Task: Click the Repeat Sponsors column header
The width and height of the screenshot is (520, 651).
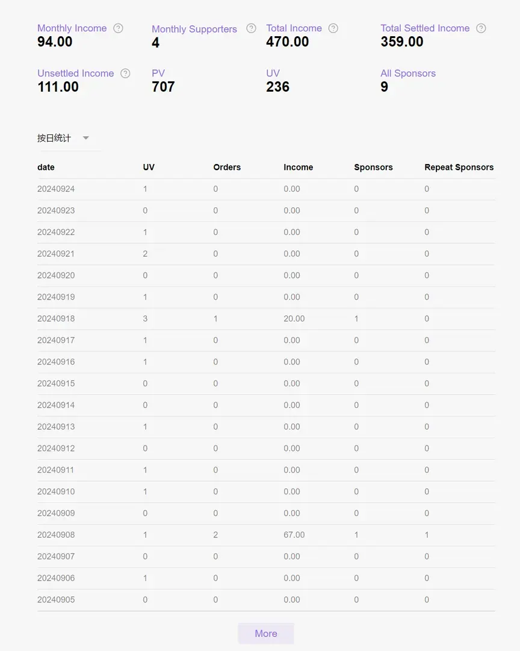Action: (x=459, y=168)
